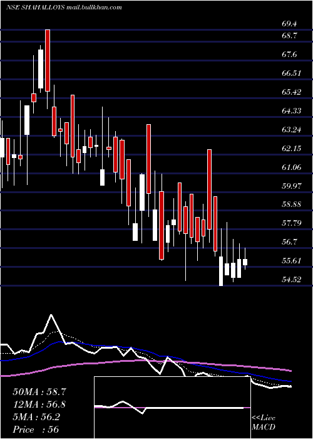Click the 62.15 price axis label

click(292, 148)
